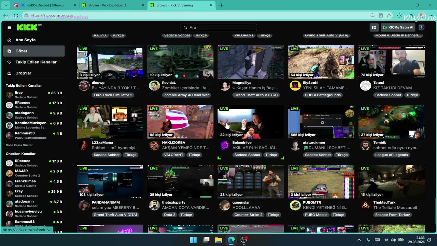Click Zombie Army 4: Dead War tag
437x246 pixels.
186,95
